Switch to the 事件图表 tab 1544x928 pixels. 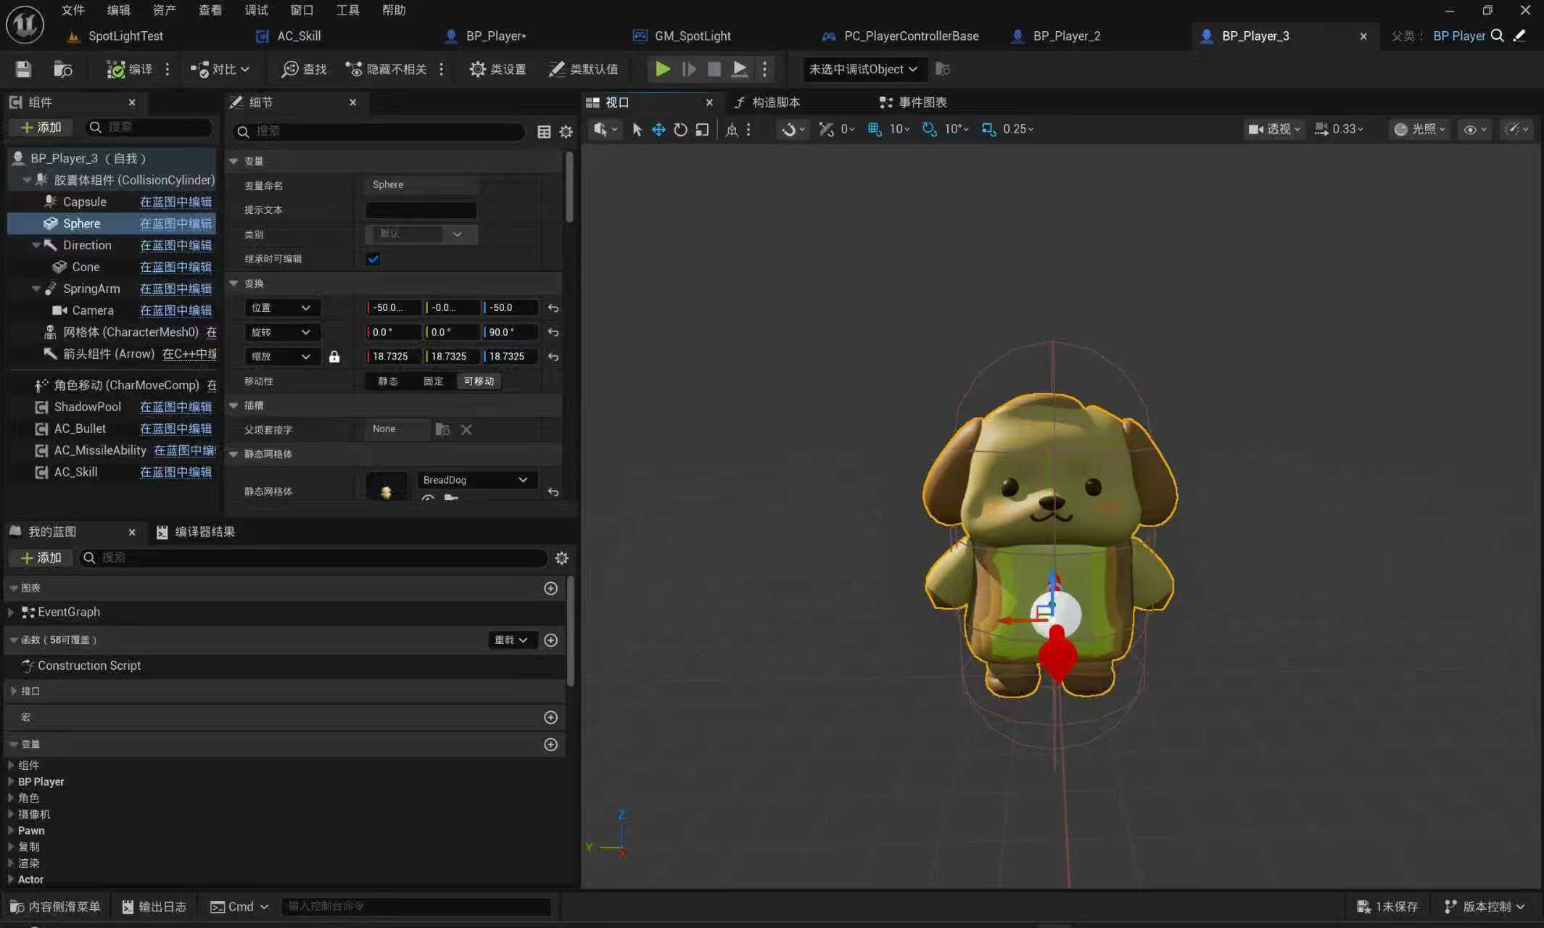922,102
